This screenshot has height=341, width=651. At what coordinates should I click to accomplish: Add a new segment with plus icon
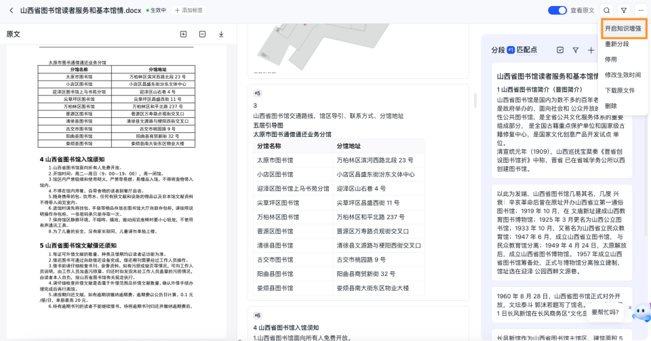[591, 50]
